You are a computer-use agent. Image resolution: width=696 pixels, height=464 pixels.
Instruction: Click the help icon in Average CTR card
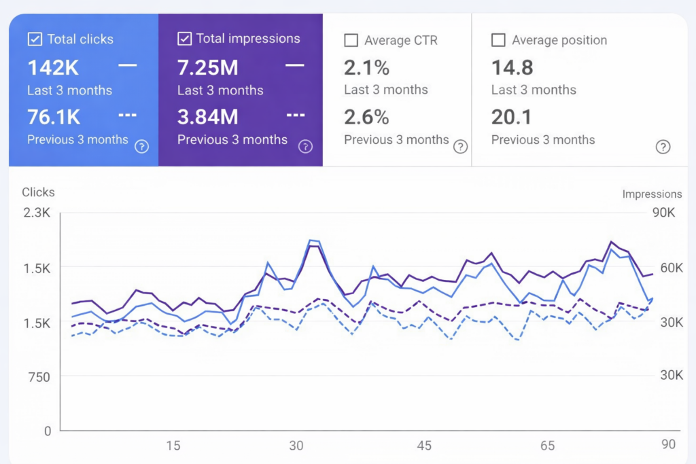coord(461,147)
